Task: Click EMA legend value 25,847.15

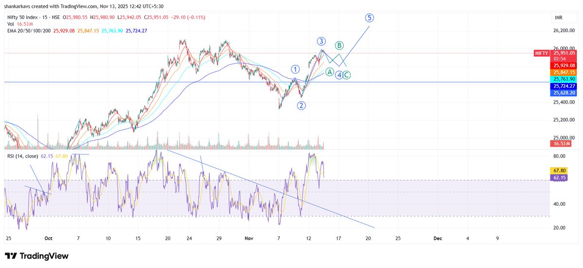Action: tap(88, 31)
